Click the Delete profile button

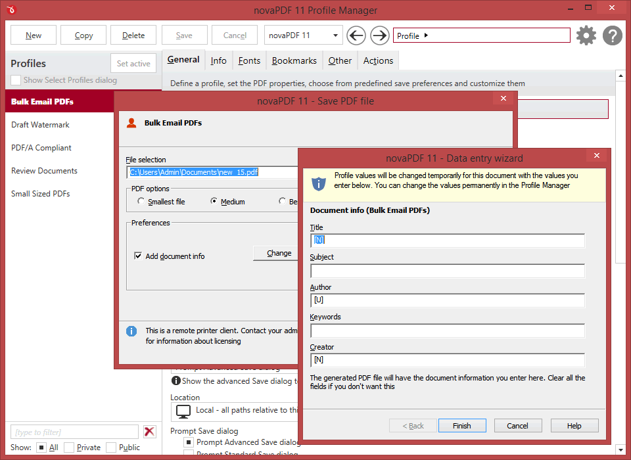pos(133,35)
